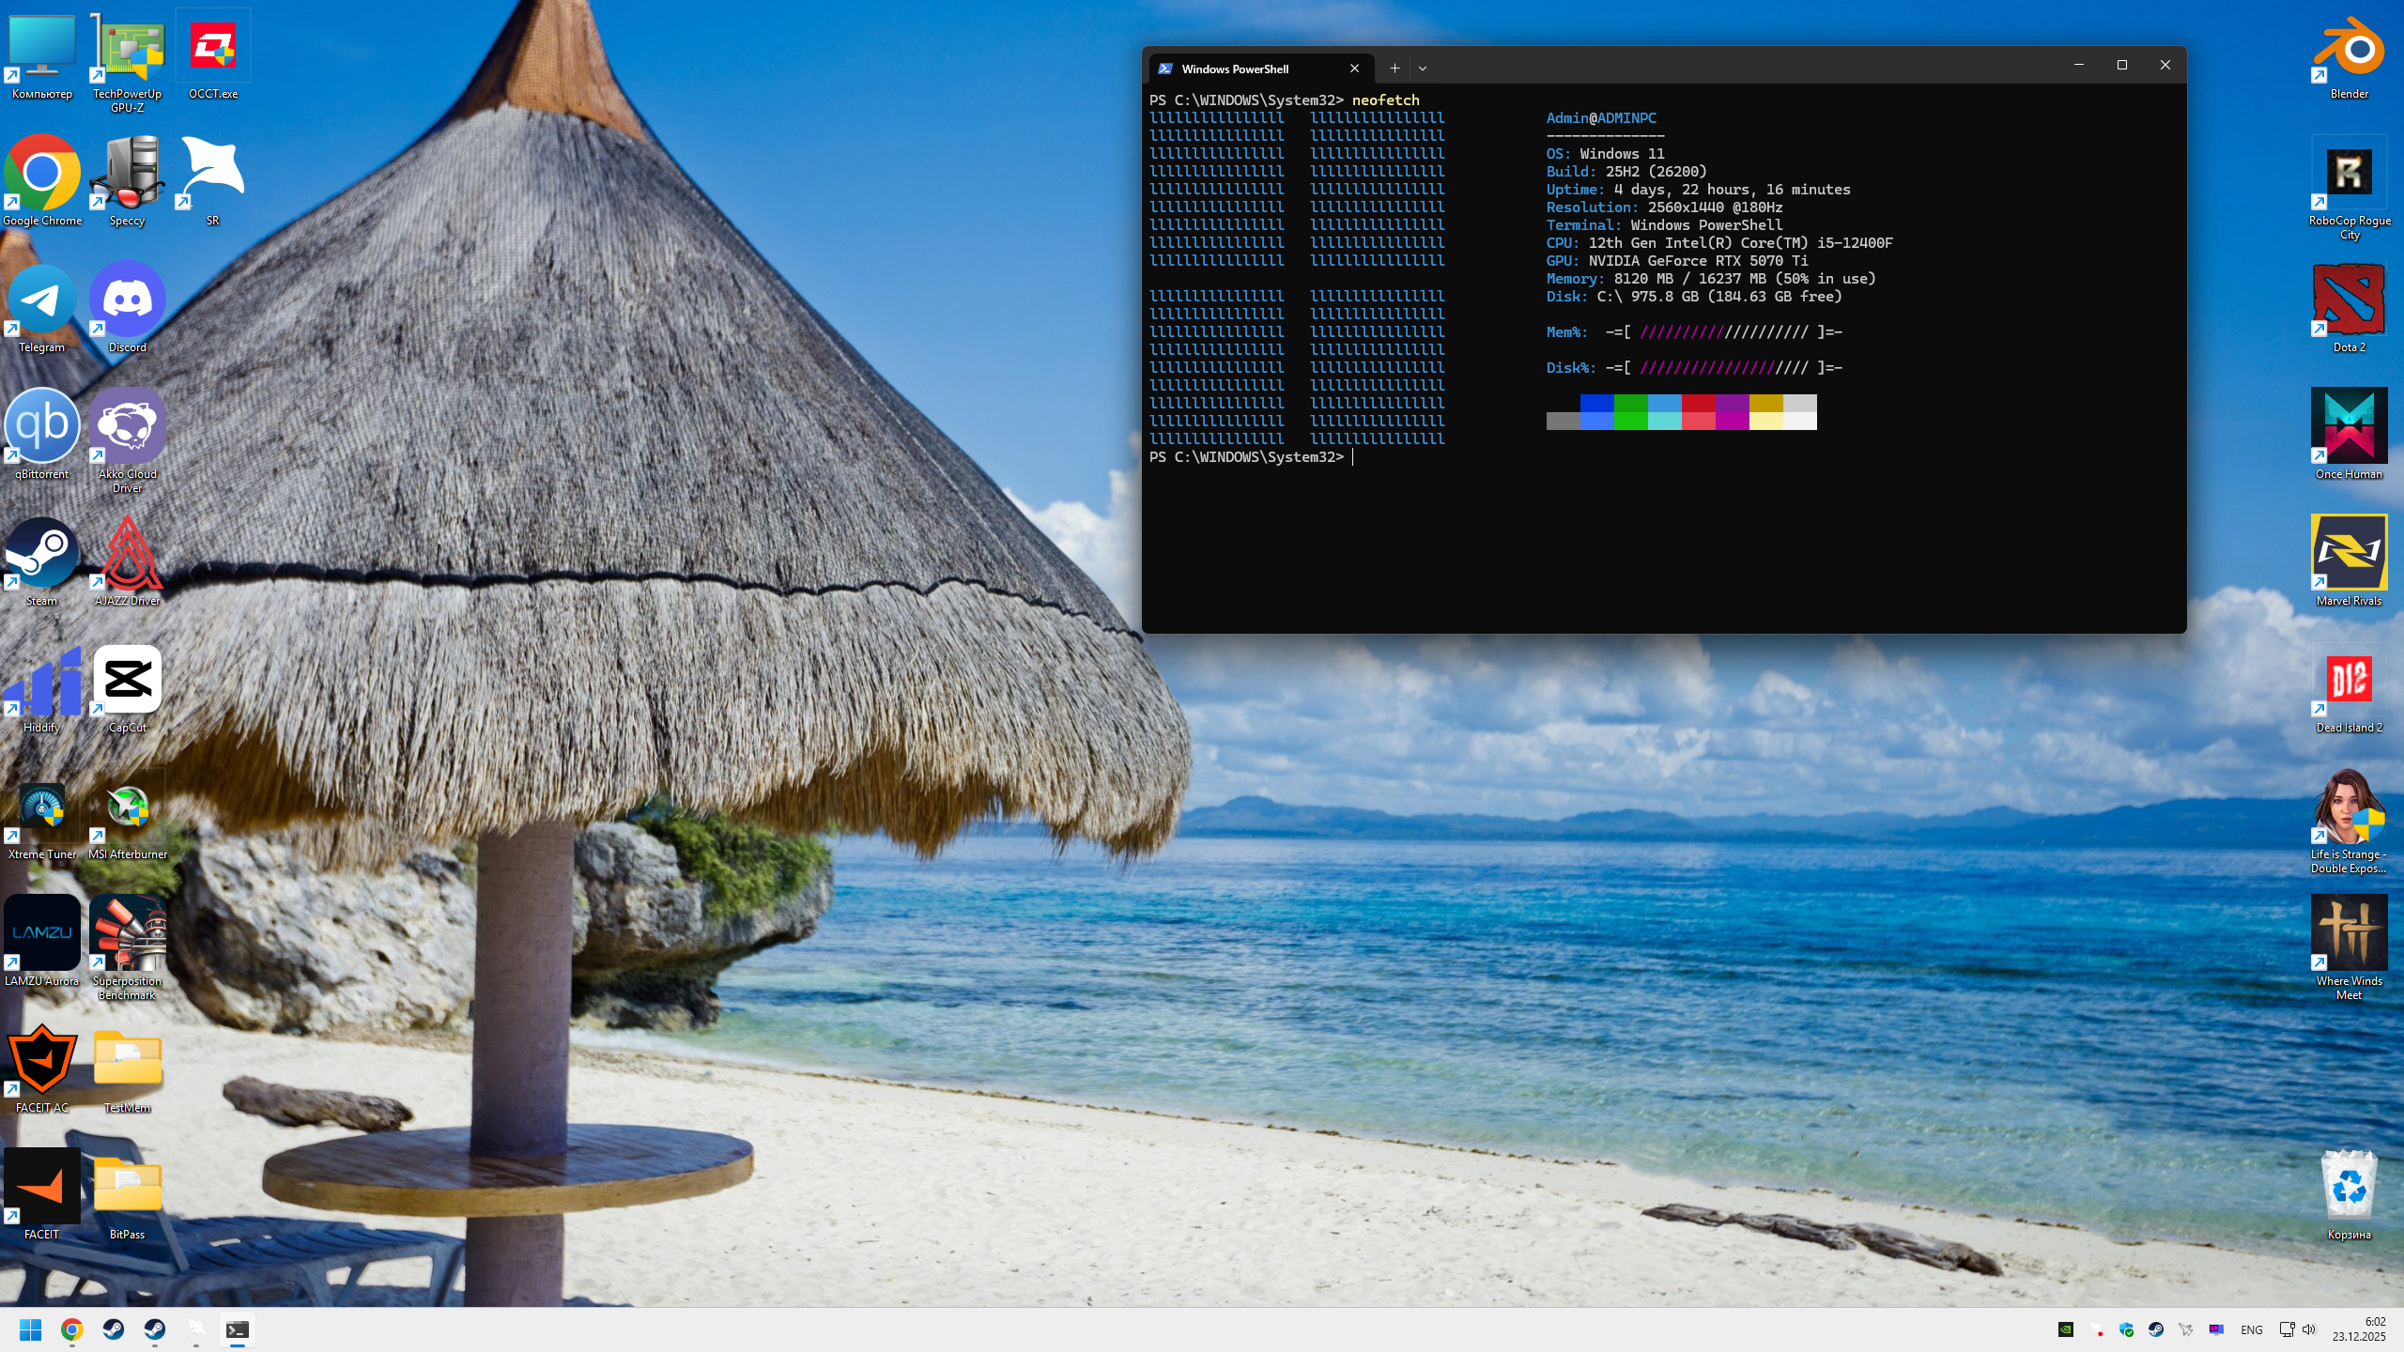Open the TestMem folder
This screenshot has height=1352, width=2404.
click(127, 1061)
